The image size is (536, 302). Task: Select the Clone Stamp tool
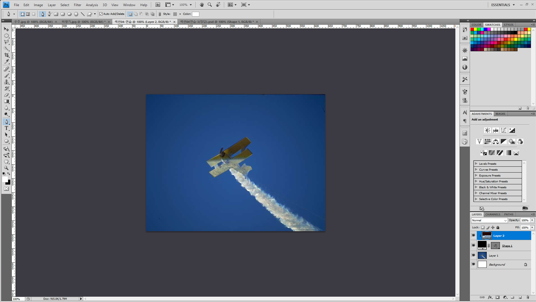tap(6, 82)
